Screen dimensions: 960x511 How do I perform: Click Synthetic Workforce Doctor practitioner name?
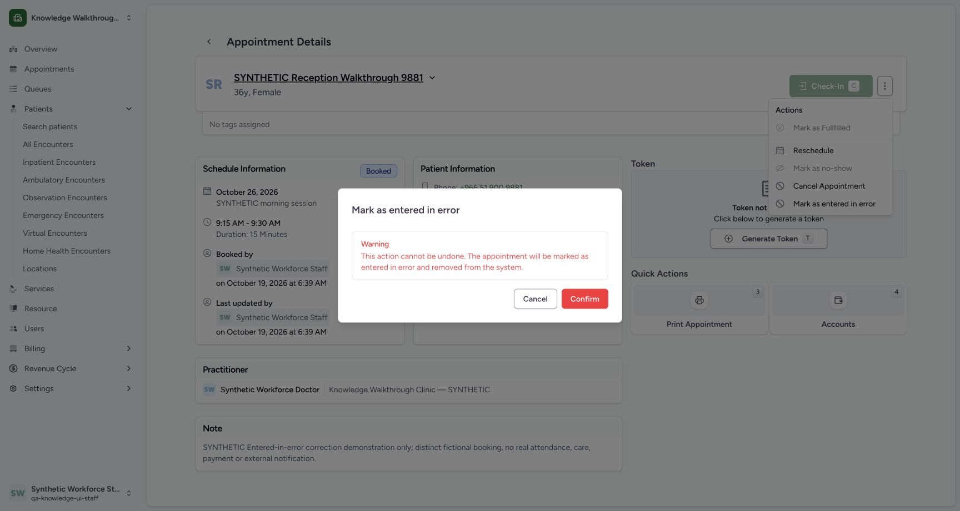click(x=270, y=389)
